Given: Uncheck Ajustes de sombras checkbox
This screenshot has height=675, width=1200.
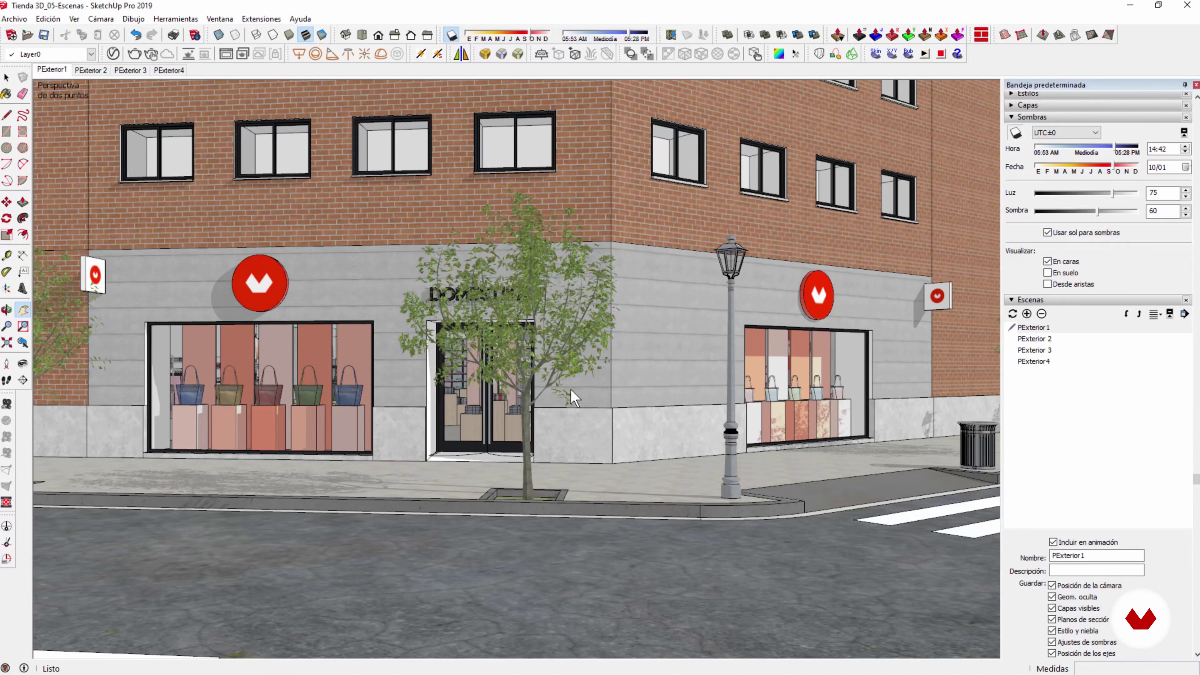Looking at the screenshot, I should (1052, 642).
